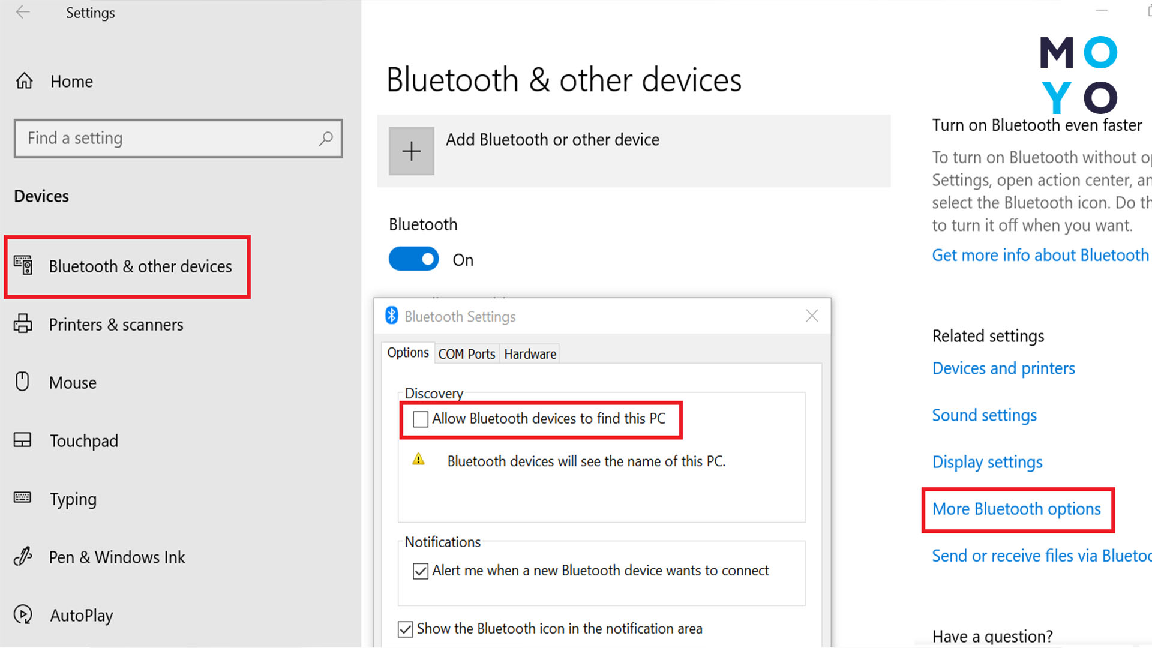Click the Find a setting search field
The height and width of the screenshot is (648, 1152).
coord(178,139)
